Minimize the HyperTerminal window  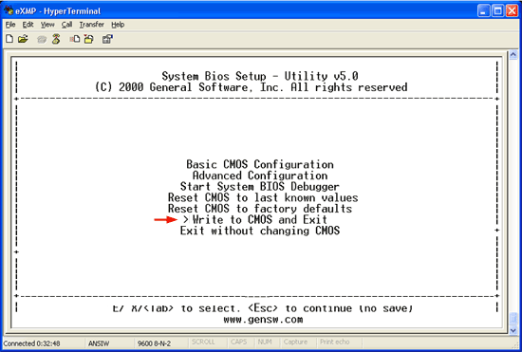(x=483, y=11)
